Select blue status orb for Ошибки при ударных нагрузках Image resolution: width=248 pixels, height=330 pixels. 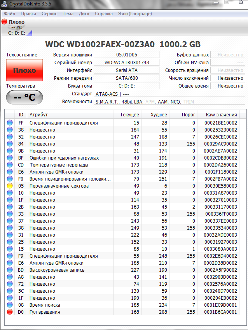pos(10,158)
